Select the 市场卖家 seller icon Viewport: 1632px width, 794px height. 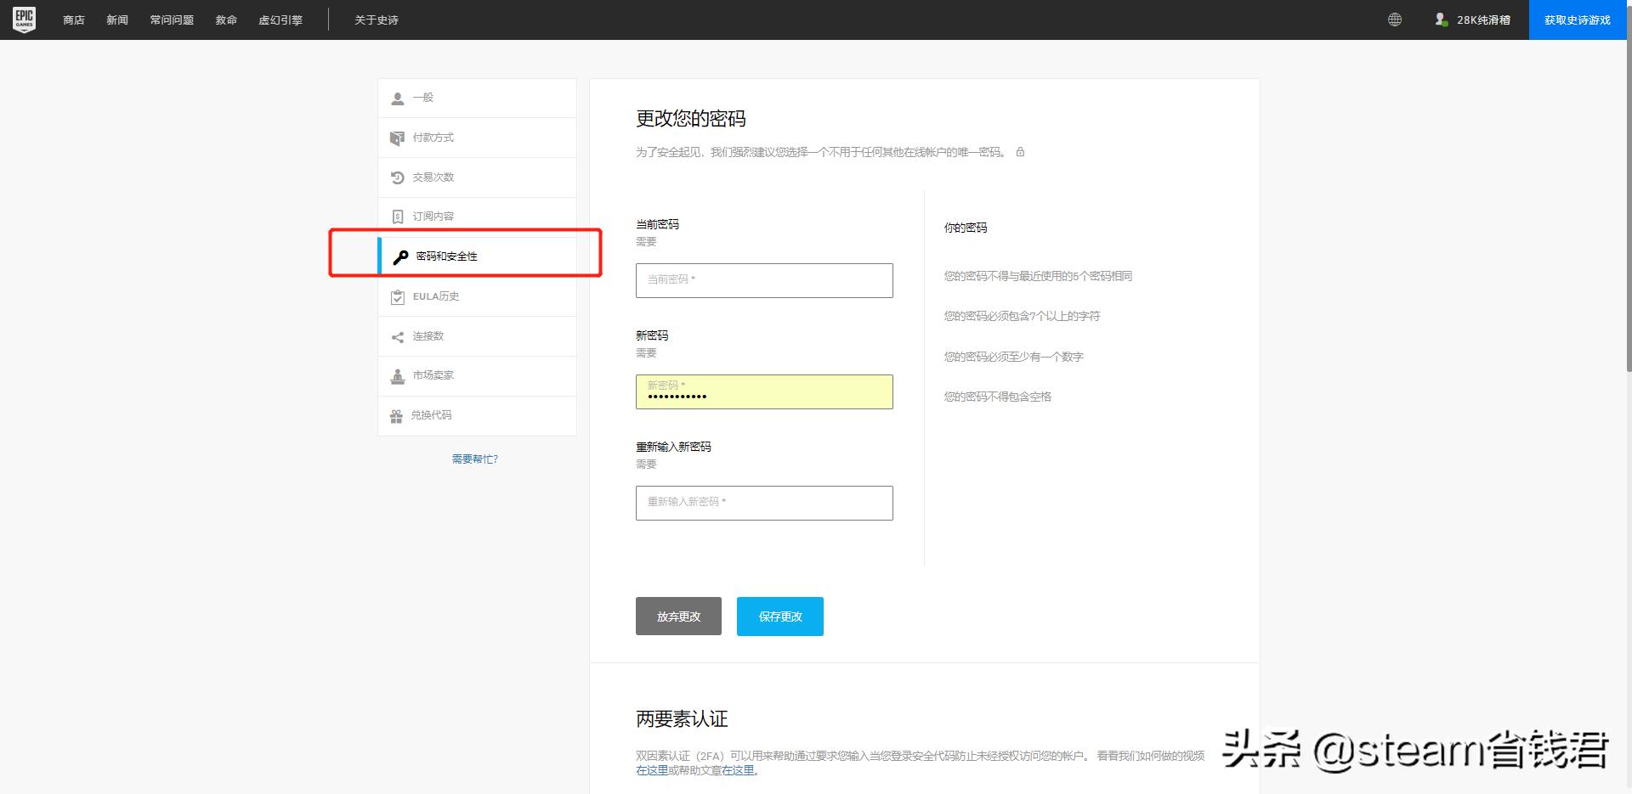coord(396,375)
